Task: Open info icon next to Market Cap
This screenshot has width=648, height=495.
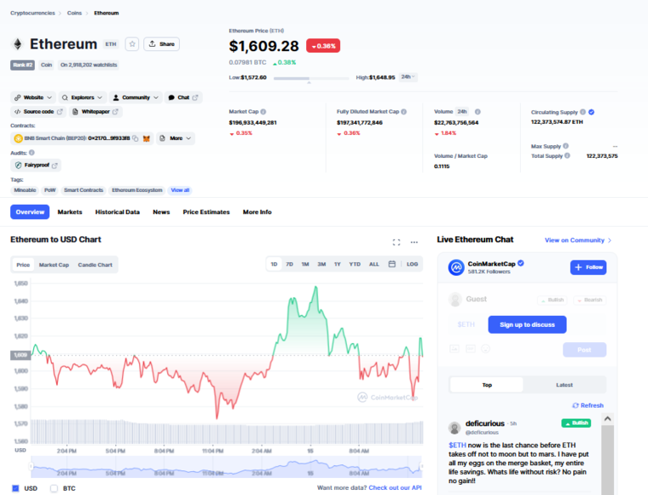Action: [x=263, y=112]
